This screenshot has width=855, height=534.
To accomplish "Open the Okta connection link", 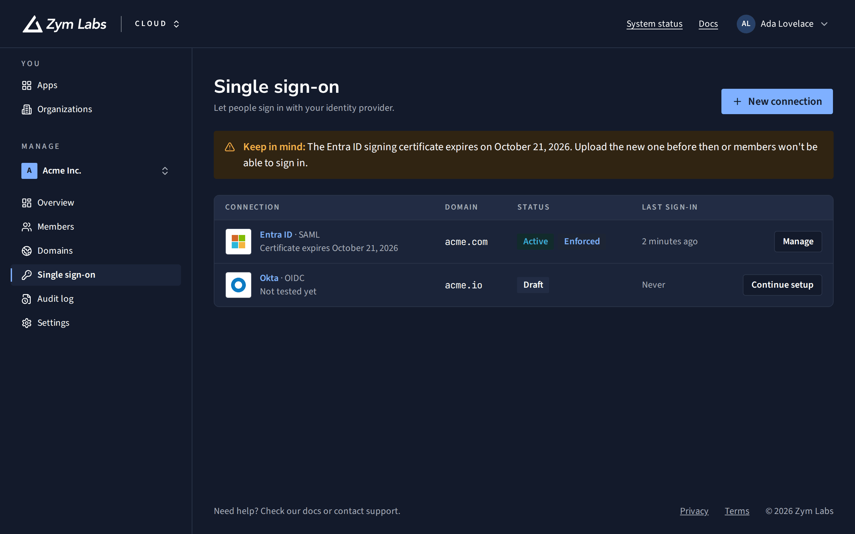I will pyautogui.click(x=269, y=278).
